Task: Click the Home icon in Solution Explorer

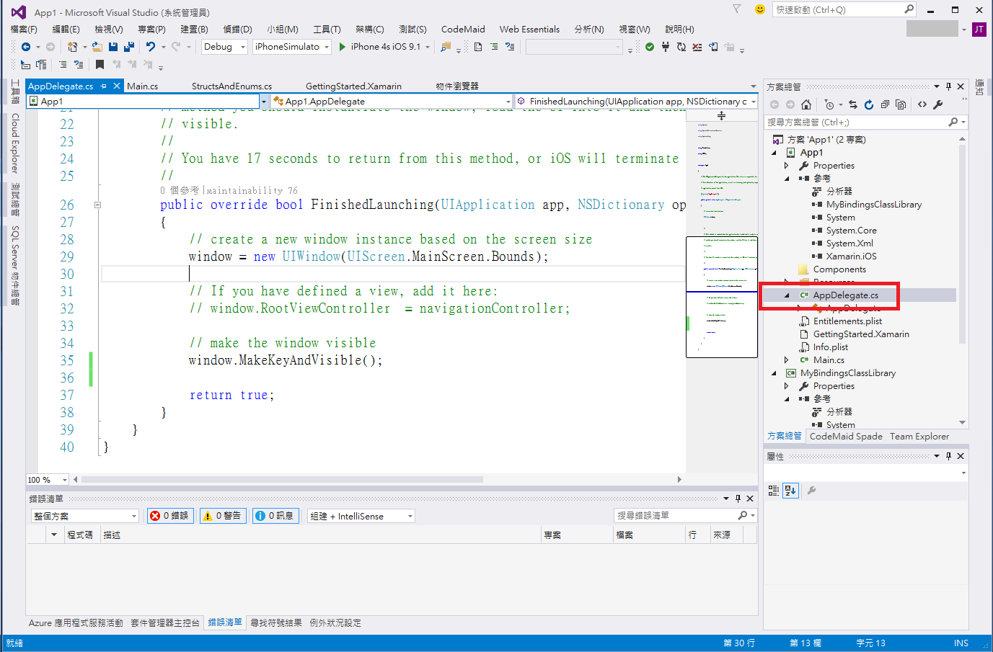Action: click(806, 104)
